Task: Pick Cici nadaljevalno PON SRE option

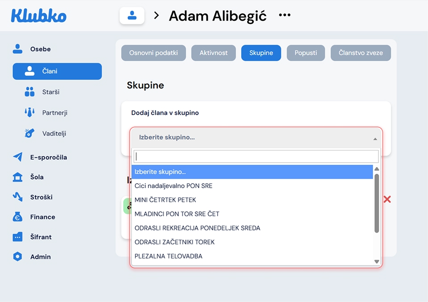Action: 173,186
